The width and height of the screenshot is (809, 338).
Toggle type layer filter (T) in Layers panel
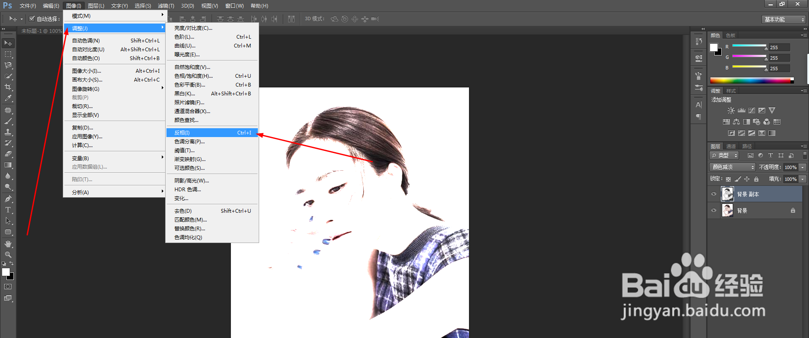pos(771,156)
